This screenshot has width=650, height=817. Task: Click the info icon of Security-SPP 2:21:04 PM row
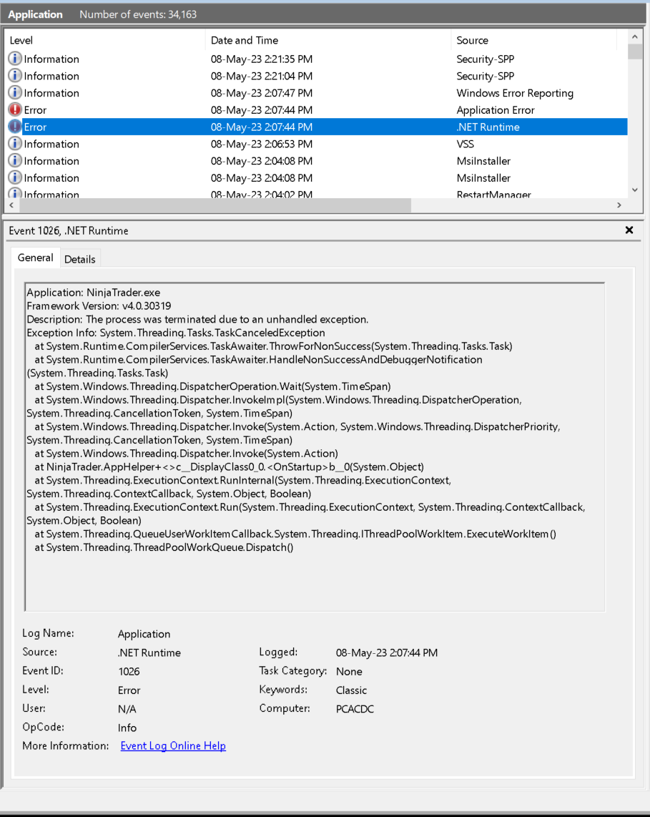pos(15,76)
